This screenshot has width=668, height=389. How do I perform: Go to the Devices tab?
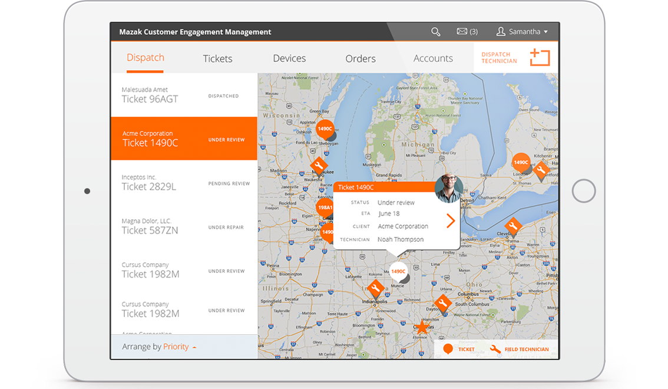[289, 58]
